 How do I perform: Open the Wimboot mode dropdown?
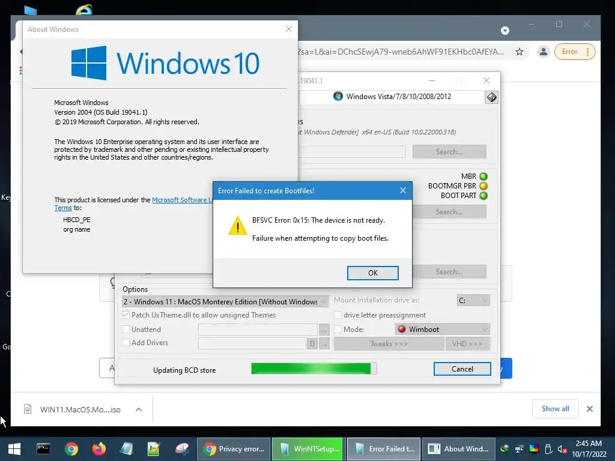pyautogui.click(x=443, y=330)
